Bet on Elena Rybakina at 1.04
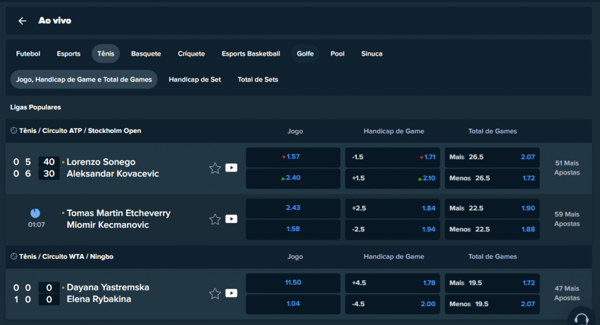Image resolution: width=600 pixels, height=325 pixels. click(293, 304)
